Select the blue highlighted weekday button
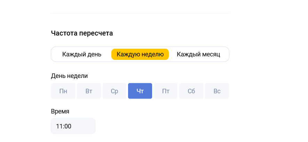Image resolution: width=308 pixels, height=142 pixels. [140, 91]
